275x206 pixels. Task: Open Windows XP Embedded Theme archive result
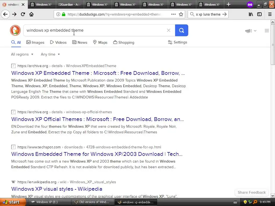pos(98,73)
